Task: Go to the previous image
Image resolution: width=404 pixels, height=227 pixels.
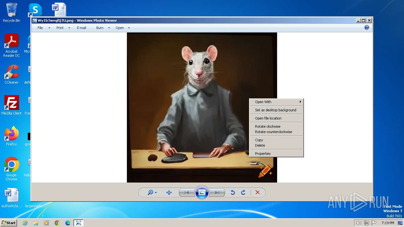Action: pos(187,192)
